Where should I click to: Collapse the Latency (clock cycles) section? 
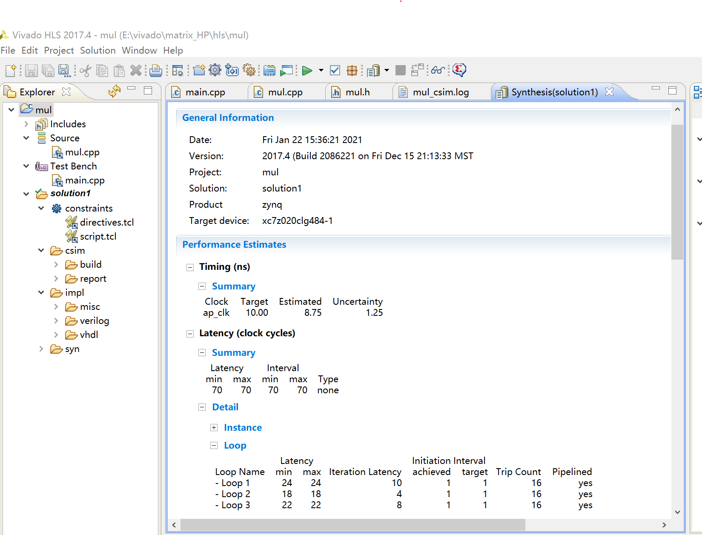(190, 334)
